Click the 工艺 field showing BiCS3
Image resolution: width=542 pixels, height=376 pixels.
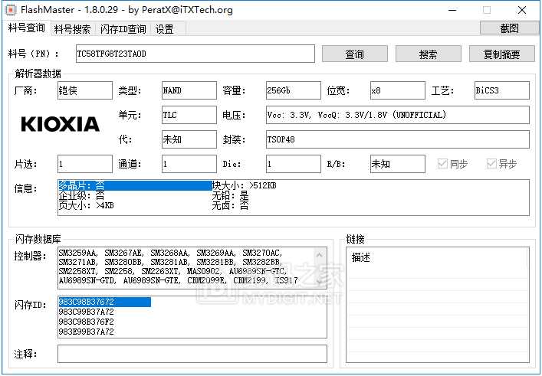(502, 90)
